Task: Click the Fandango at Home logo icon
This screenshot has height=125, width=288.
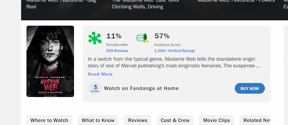Action: click(x=95, y=88)
